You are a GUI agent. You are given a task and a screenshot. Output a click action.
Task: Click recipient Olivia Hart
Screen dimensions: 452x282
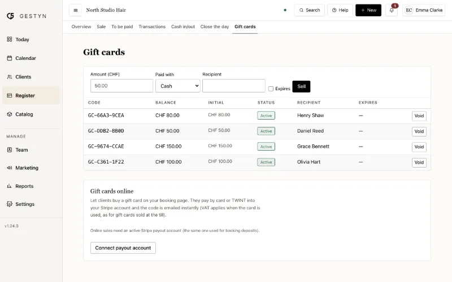(308, 162)
